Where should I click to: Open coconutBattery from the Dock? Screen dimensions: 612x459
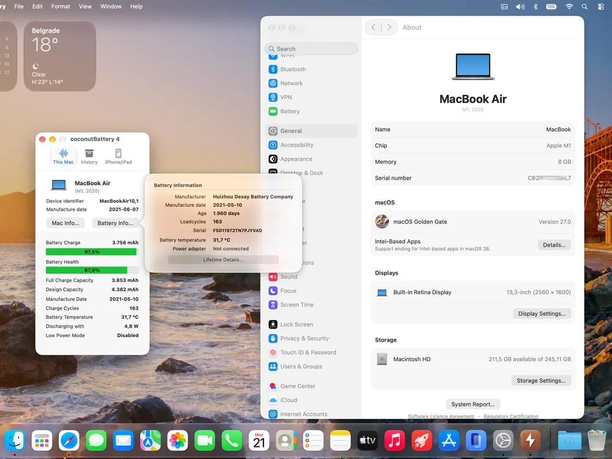pos(530,440)
